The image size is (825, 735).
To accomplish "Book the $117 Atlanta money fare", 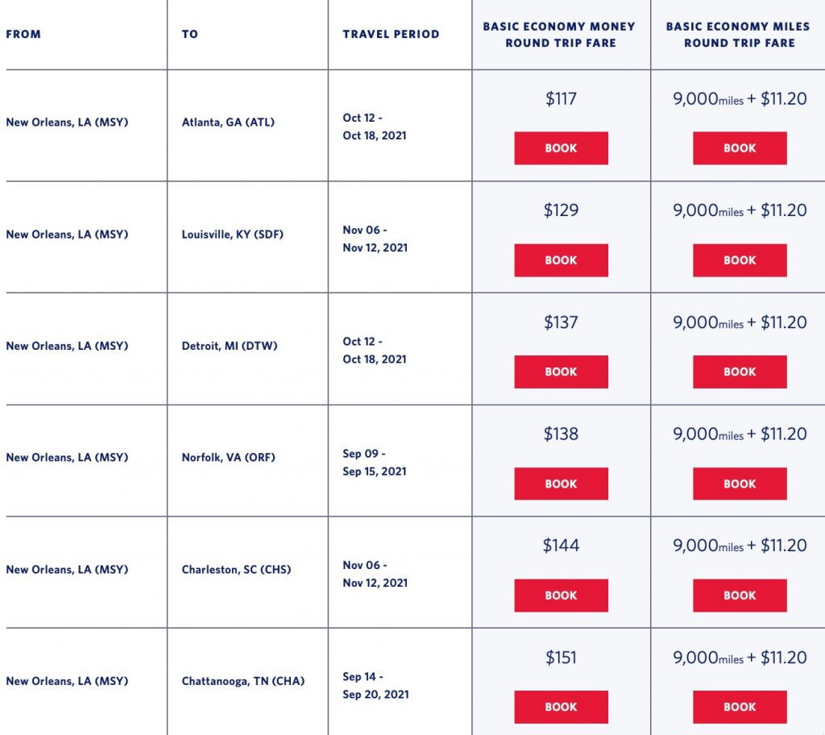I will (561, 148).
